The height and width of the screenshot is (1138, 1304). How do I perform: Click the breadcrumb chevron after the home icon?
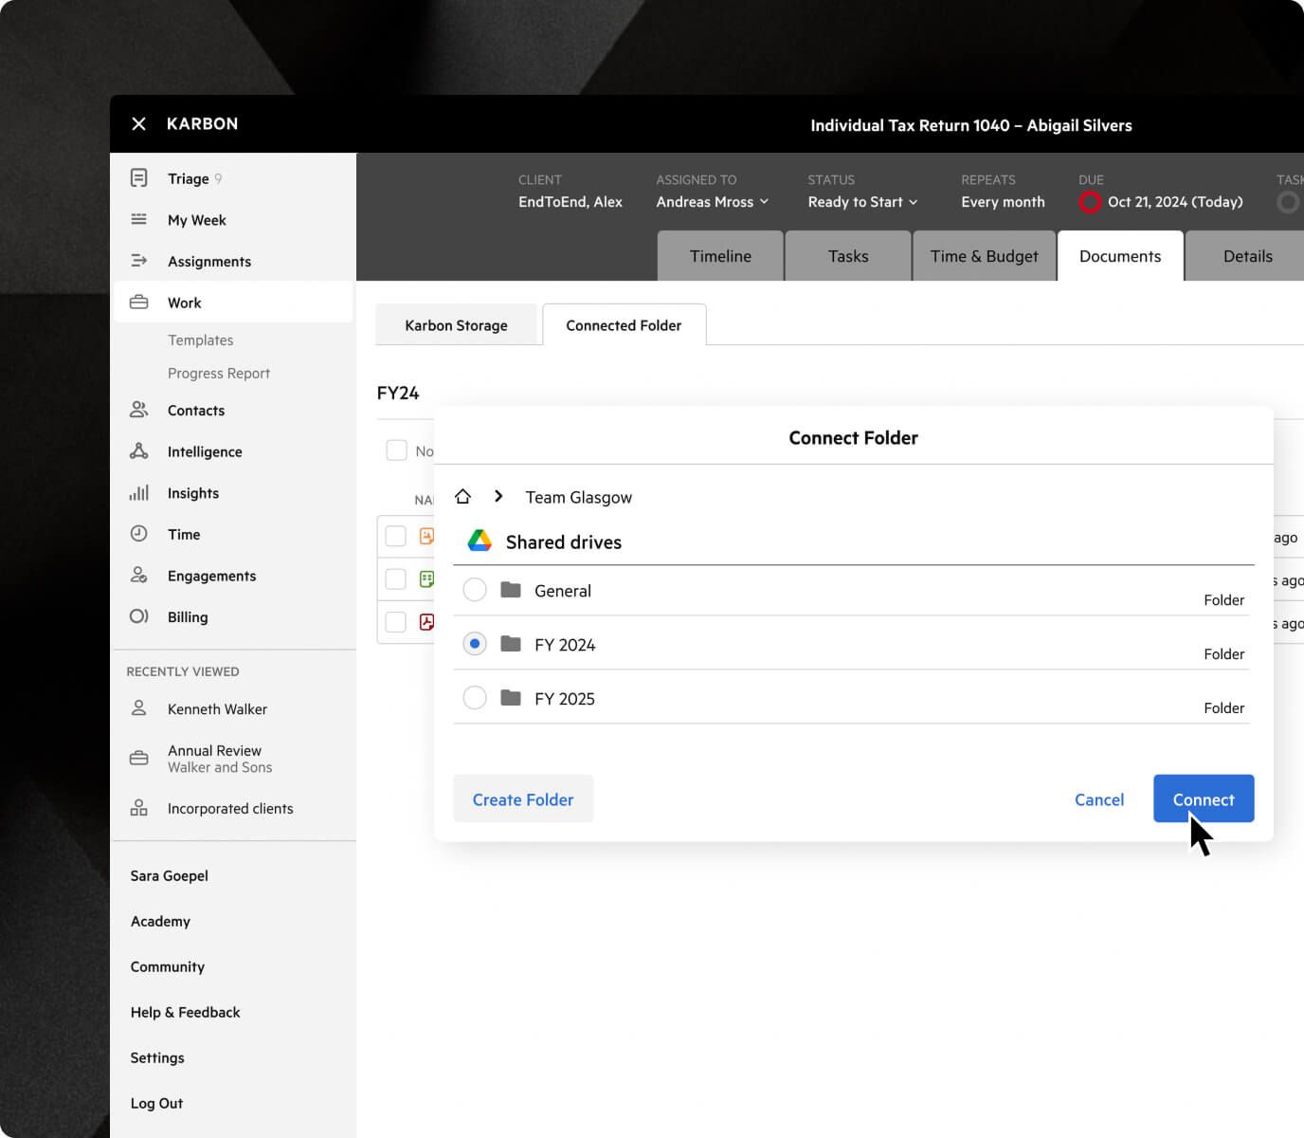498,495
